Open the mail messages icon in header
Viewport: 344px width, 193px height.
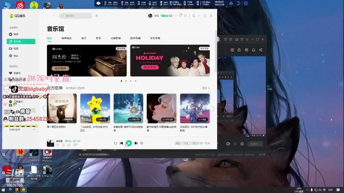[x=171, y=16]
